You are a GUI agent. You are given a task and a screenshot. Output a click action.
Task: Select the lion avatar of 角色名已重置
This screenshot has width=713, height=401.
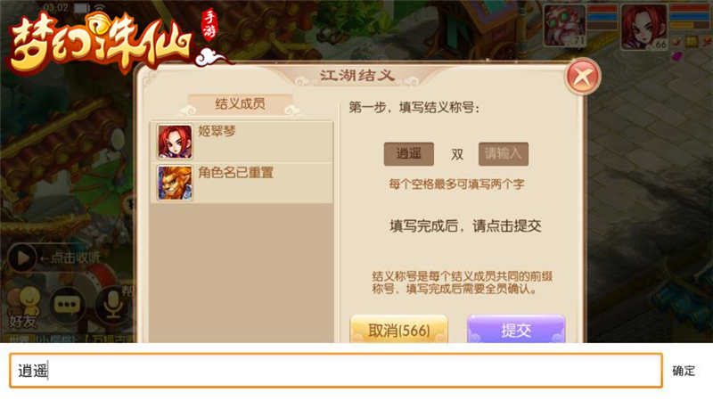click(x=175, y=183)
